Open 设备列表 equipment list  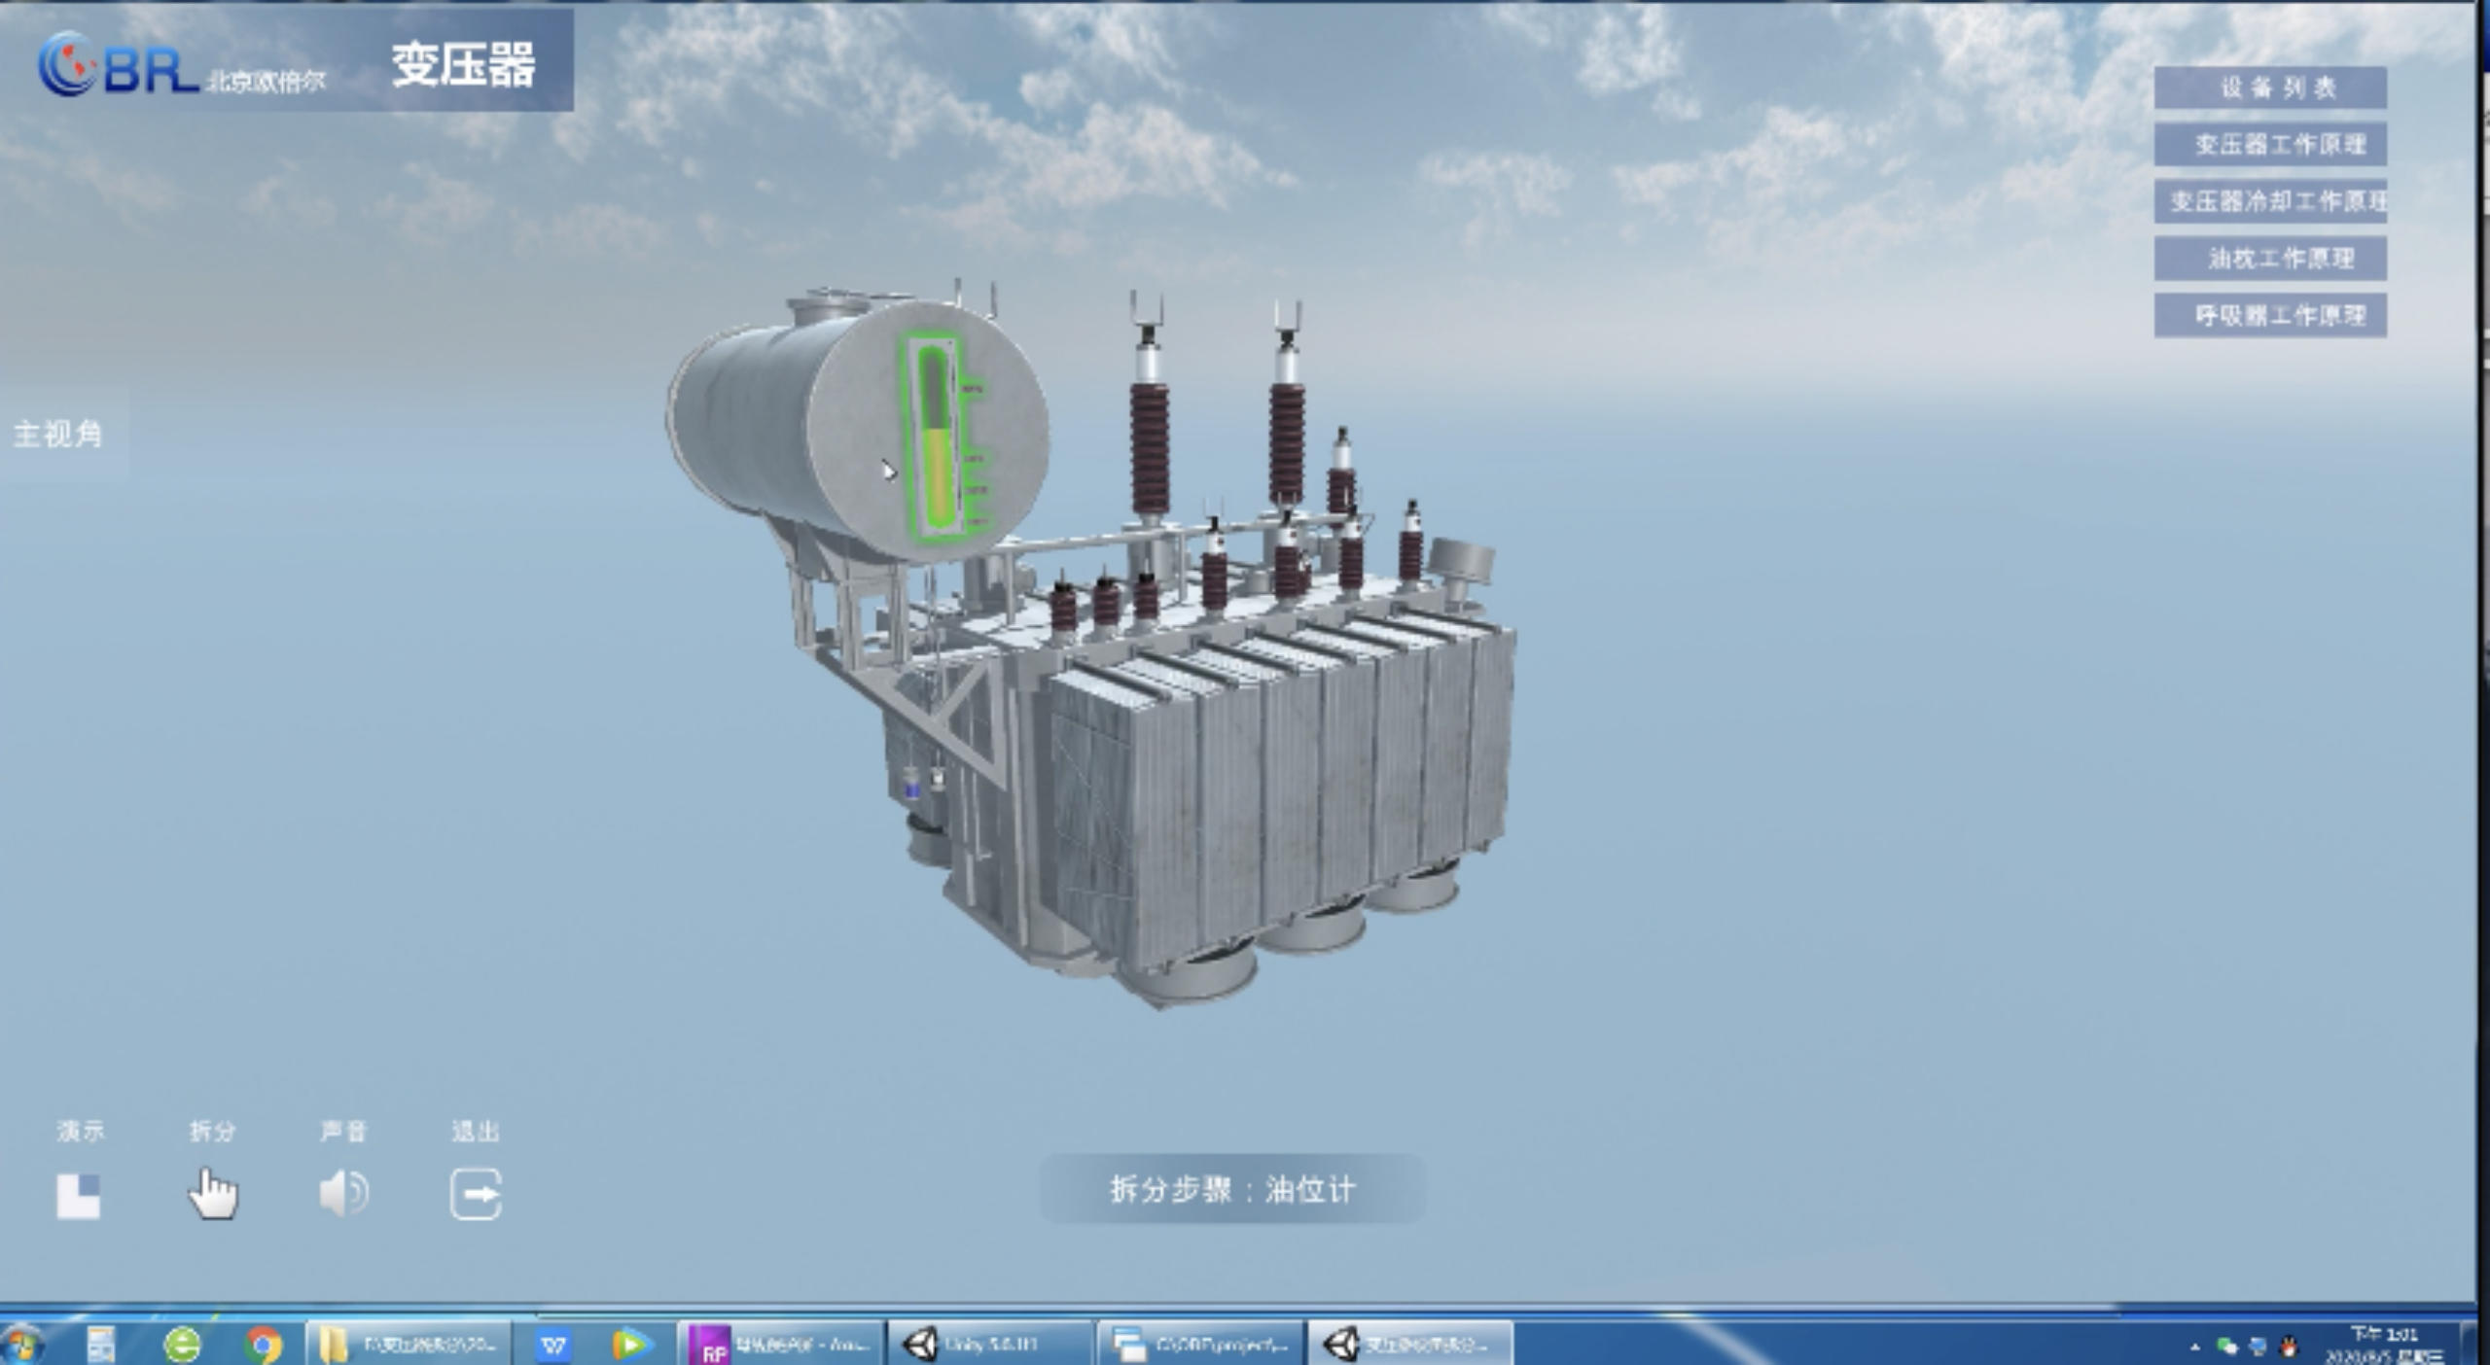tap(2269, 88)
